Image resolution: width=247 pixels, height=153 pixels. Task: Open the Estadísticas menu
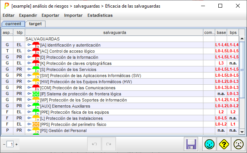pyautogui.click(x=100, y=15)
